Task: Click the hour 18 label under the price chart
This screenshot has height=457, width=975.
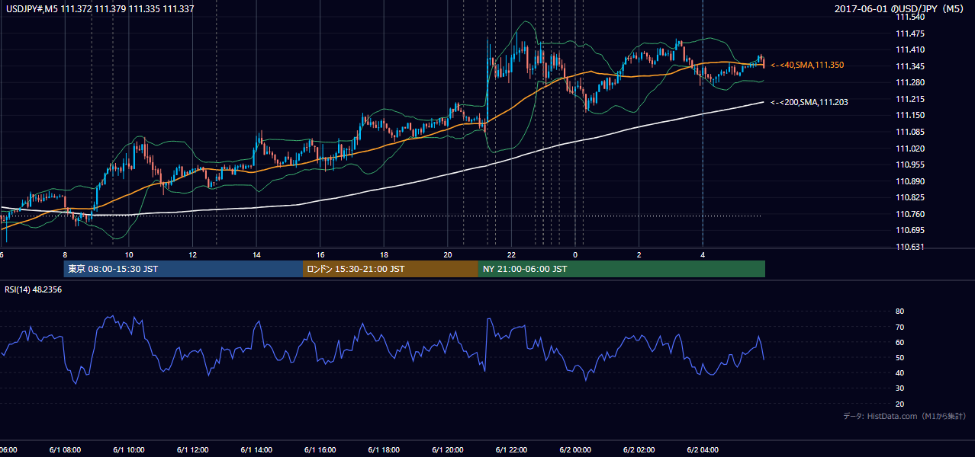Action: [385, 254]
